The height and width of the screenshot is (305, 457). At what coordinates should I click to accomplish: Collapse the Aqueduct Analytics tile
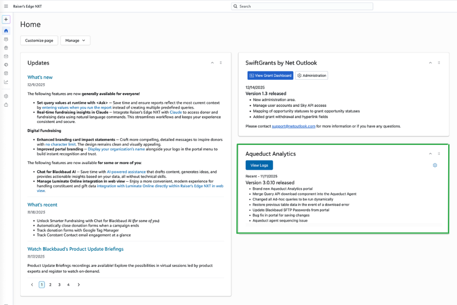[430, 154]
